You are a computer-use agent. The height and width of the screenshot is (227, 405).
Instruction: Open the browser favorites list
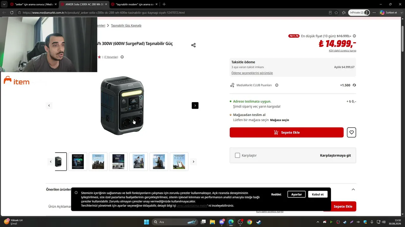[344, 13]
